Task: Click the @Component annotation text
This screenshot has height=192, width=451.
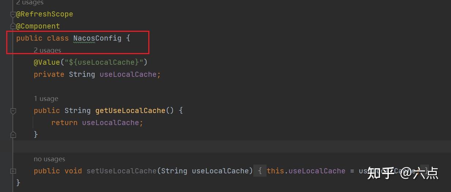Action: pos(38,26)
